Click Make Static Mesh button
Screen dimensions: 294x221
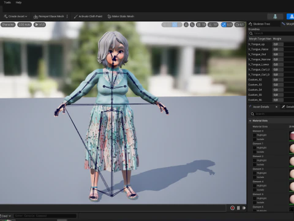(x=121, y=17)
